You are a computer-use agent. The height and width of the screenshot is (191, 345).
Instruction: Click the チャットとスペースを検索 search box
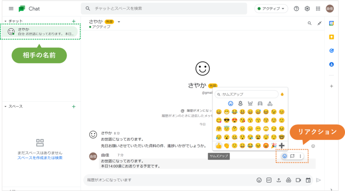click(x=164, y=8)
